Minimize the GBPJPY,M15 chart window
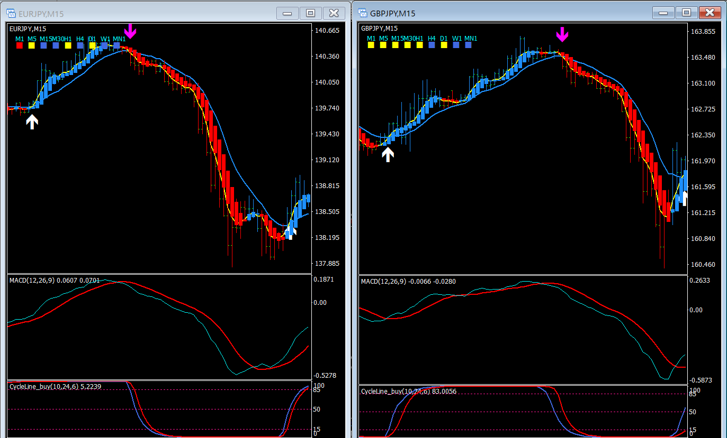This screenshot has height=438, width=727. (x=663, y=13)
